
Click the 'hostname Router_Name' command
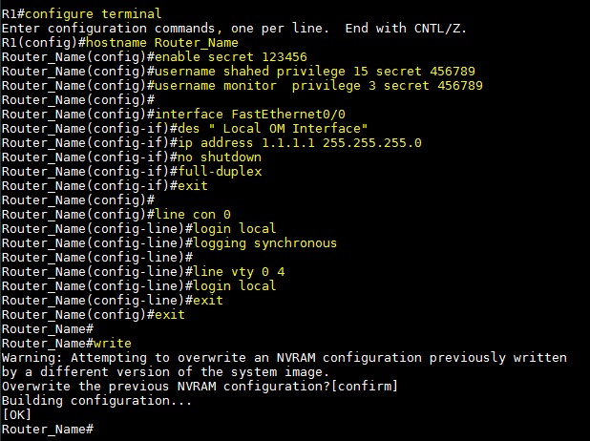pos(162,43)
